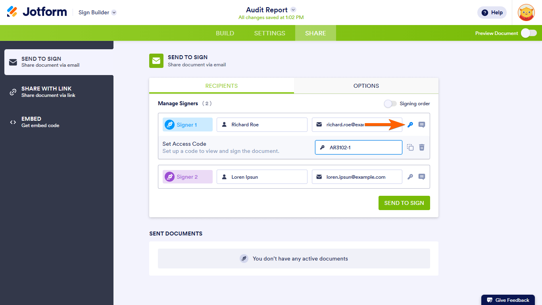542x305 pixels.
Task: Delete the access code with trash icon
Action: tap(422, 147)
